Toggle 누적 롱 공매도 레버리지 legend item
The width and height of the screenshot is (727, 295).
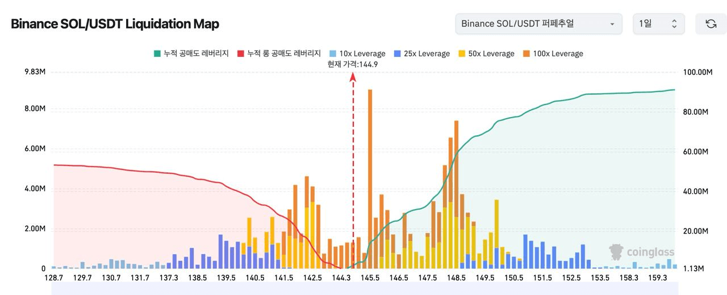pyautogui.click(x=279, y=53)
